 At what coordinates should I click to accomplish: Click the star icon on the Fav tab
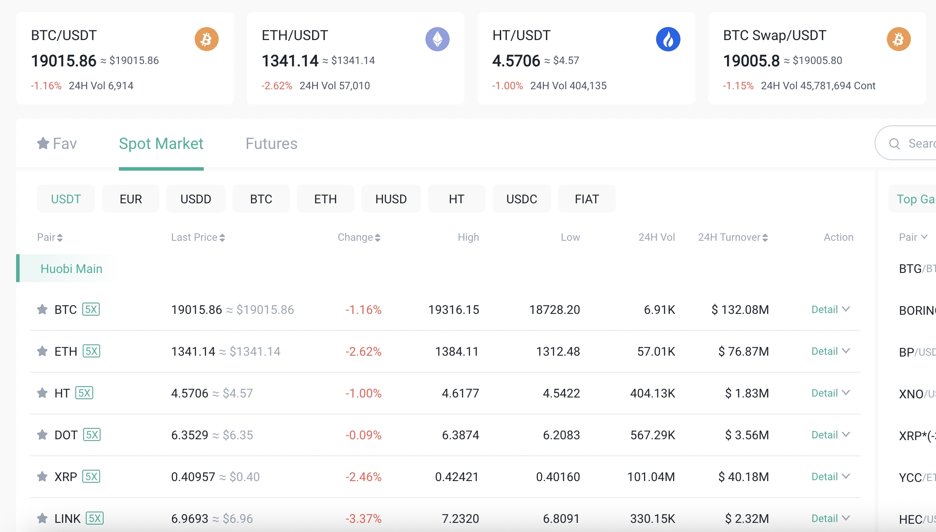click(43, 143)
